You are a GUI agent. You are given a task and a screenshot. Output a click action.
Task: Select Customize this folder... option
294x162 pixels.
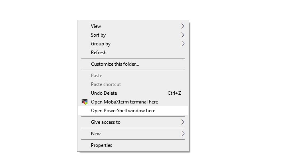pyautogui.click(x=115, y=64)
